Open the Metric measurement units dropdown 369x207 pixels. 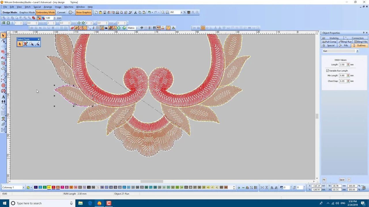(x=137, y=28)
